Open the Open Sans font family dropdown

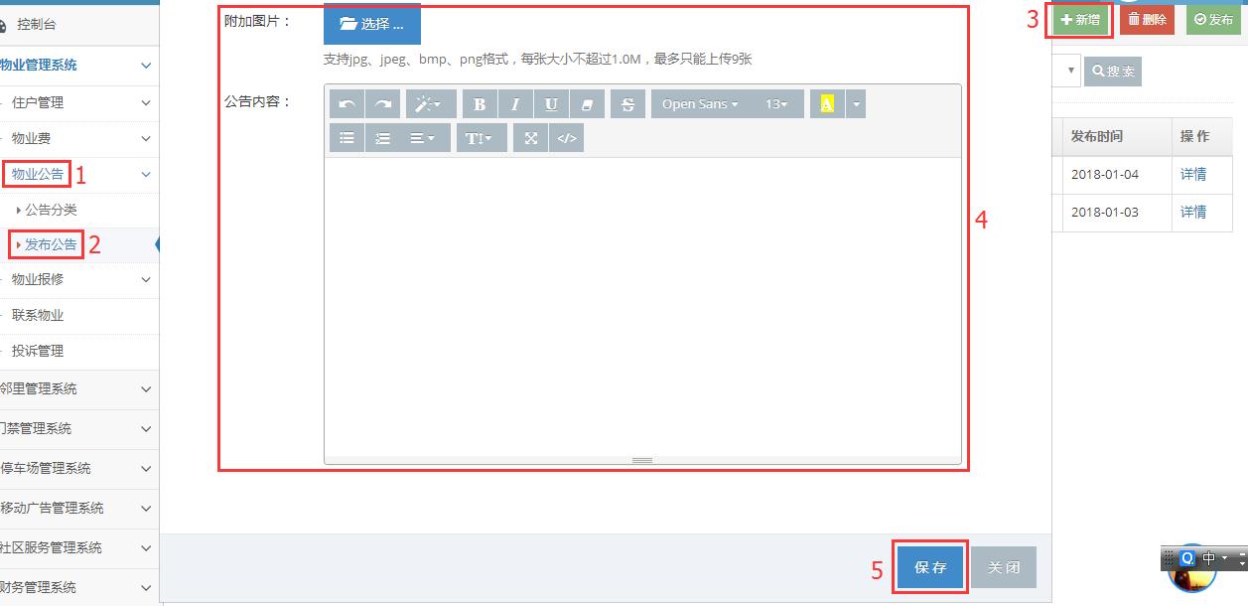pyautogui.click(x=699, y=104)
